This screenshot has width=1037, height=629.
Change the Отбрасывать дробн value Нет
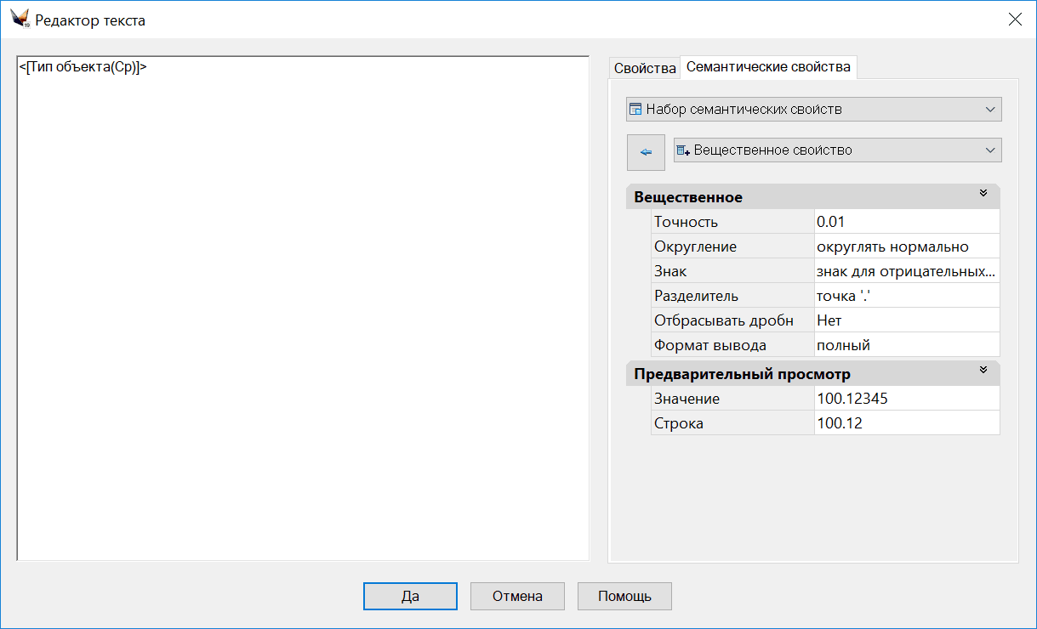(907, 320)
